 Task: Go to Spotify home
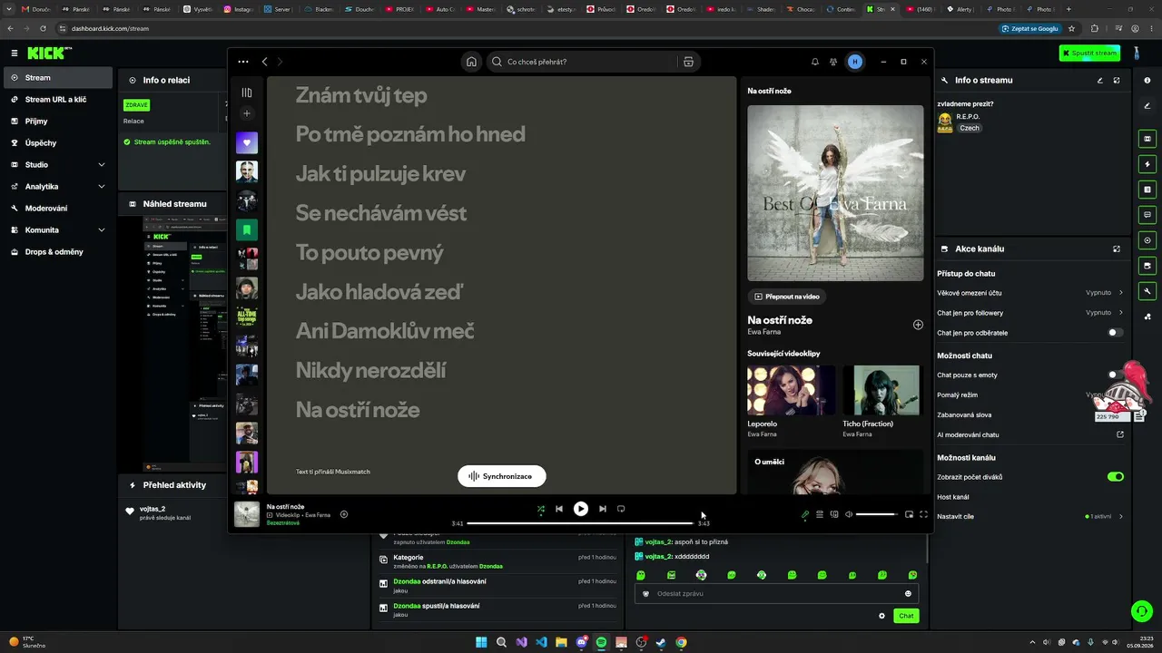point(471,62)
